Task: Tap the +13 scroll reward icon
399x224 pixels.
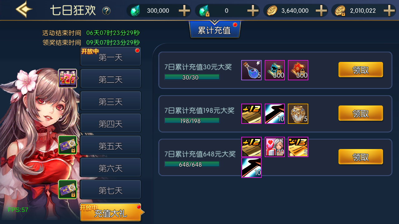Action: click(298, 147)
